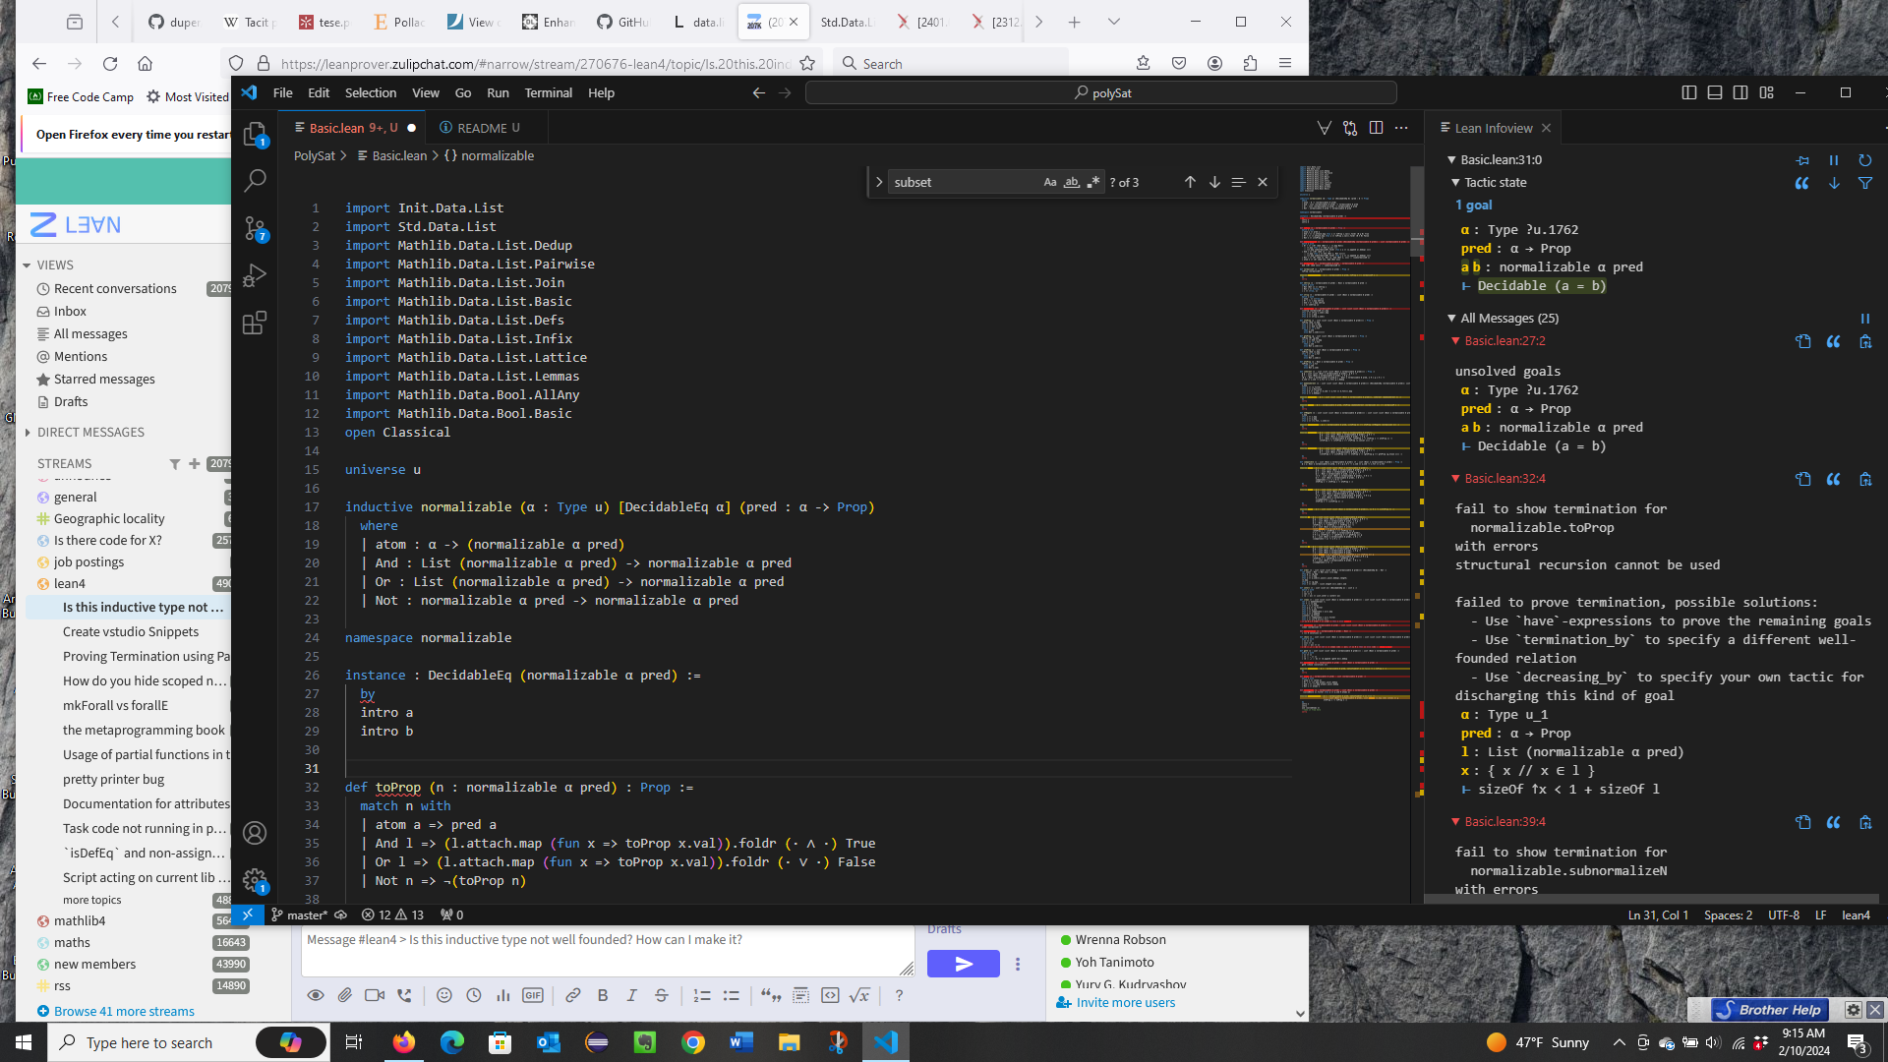Open 'Browse 41 more streams' link
The width and height of the screenshot is (1888, 1062).
click(124, 1012)
